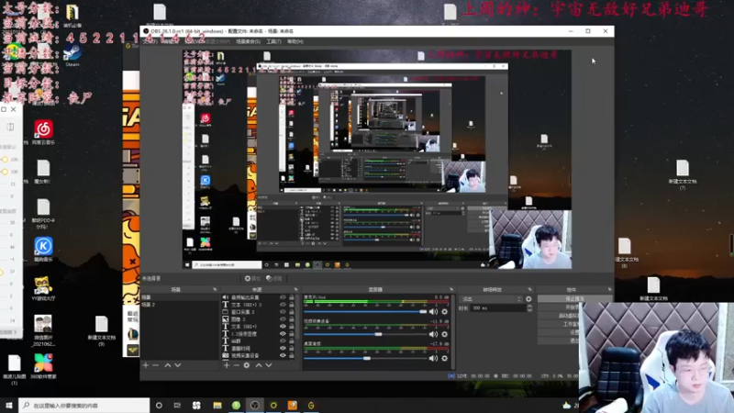This screenshot has width=734, height=413.
Task: Mute the 桌面音频 speaker icon
Action: click(433, 358)
